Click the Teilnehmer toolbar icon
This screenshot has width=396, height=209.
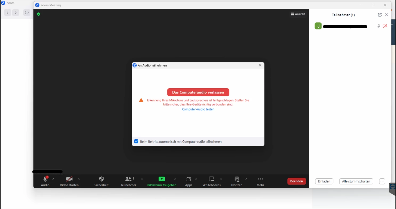click(129, 179)
